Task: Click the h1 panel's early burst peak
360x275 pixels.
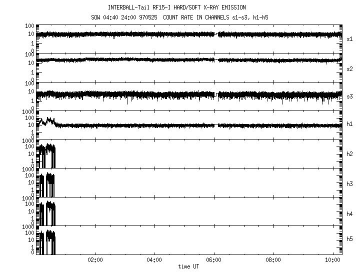Action: [48, 120]
